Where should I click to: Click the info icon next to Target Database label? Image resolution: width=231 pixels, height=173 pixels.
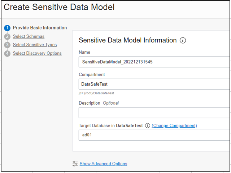(148, 126)
